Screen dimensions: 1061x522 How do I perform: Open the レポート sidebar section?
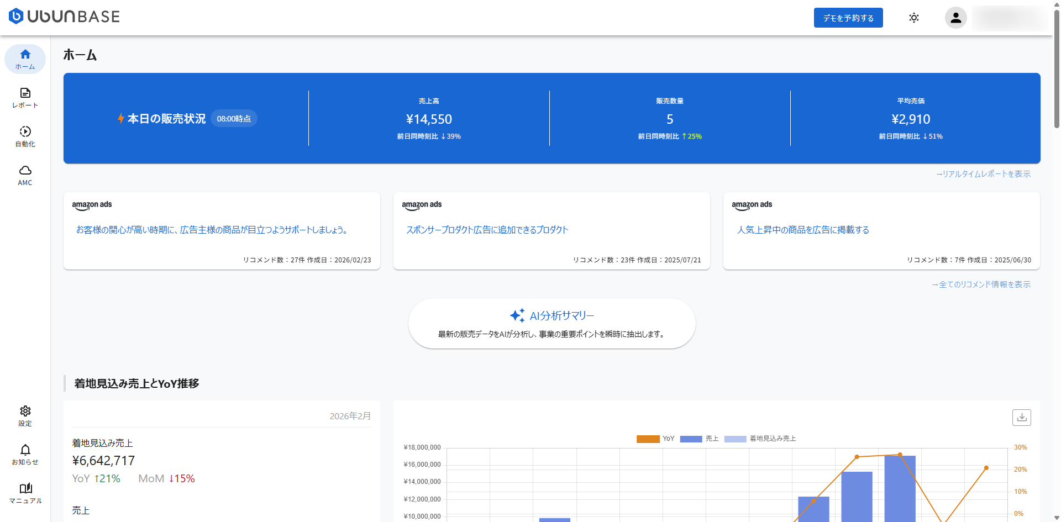pos(25,97)
